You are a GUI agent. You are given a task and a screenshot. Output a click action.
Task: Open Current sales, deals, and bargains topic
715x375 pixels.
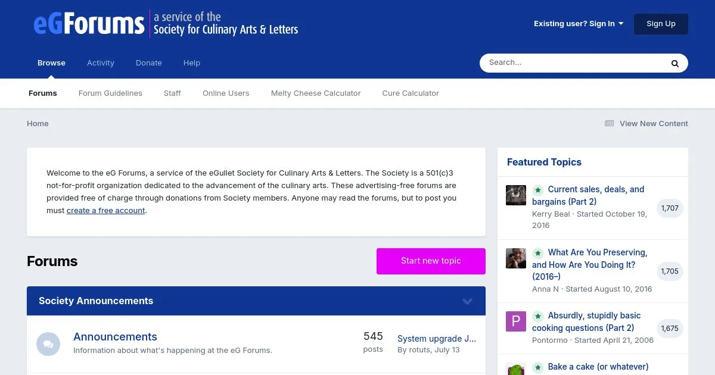pos(588,195)
